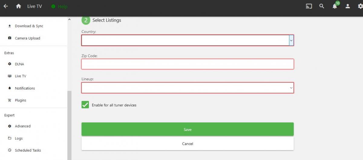
Task: Click the Live TV sidebar icon
Action: 10,76
